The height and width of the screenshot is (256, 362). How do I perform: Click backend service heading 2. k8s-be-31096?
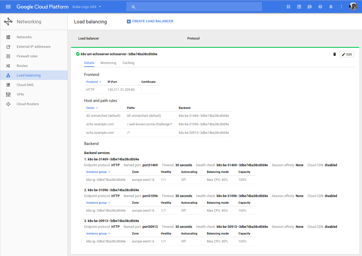click(x=112, y=190)
